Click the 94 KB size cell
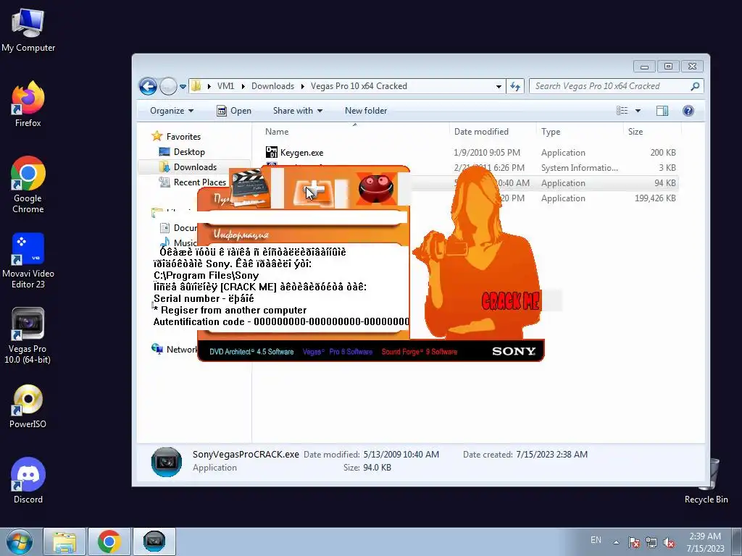This screenshot has width=742, height=556. point(665,183)
